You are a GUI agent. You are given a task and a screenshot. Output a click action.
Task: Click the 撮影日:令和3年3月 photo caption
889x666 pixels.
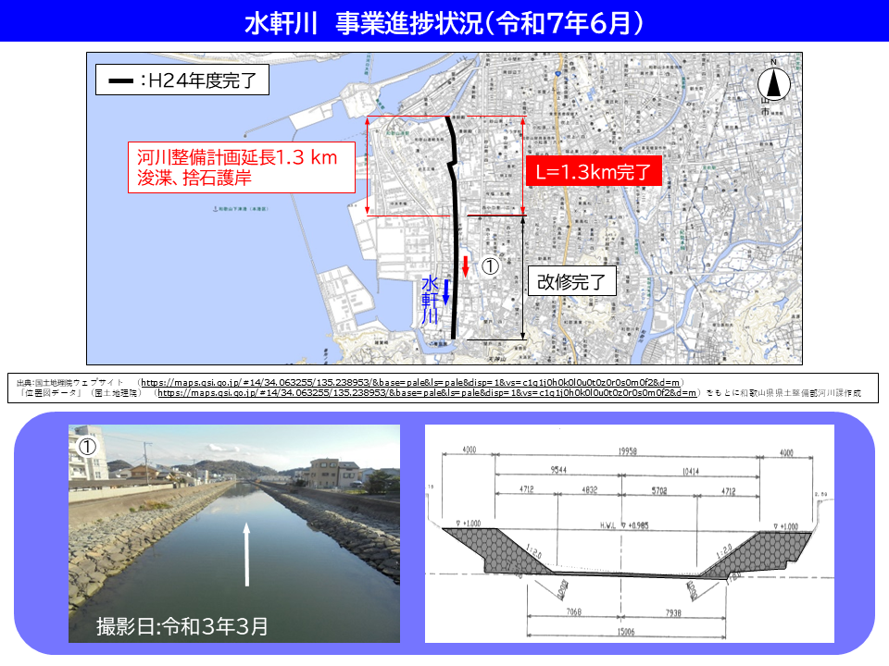182,626
